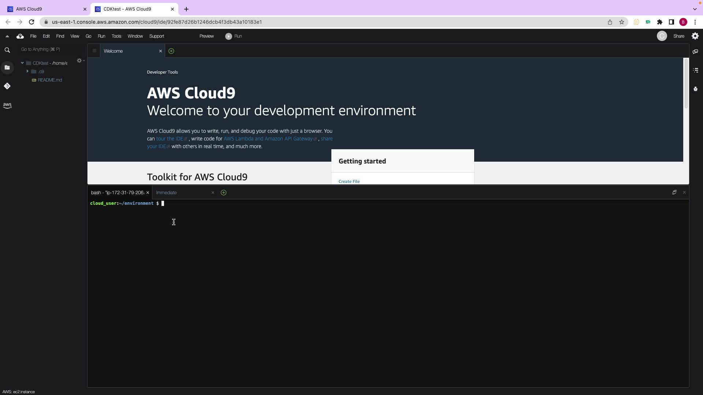
Task: Click the Share button
Action: tap(678, 36)
